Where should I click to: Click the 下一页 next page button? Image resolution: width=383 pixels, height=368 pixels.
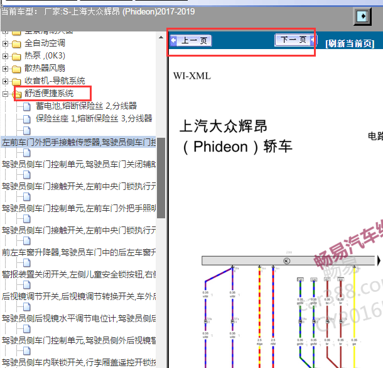click(296, 40)
